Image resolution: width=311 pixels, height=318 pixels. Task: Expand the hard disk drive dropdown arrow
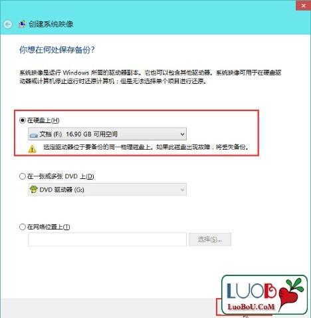[x=182, y=134]
